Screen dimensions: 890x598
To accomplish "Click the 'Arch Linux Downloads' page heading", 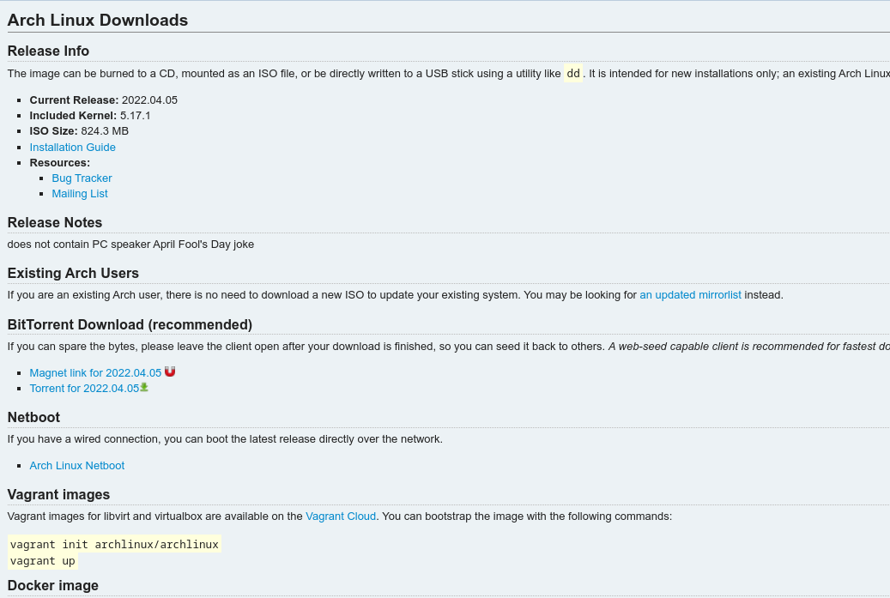I will point(98,20).
